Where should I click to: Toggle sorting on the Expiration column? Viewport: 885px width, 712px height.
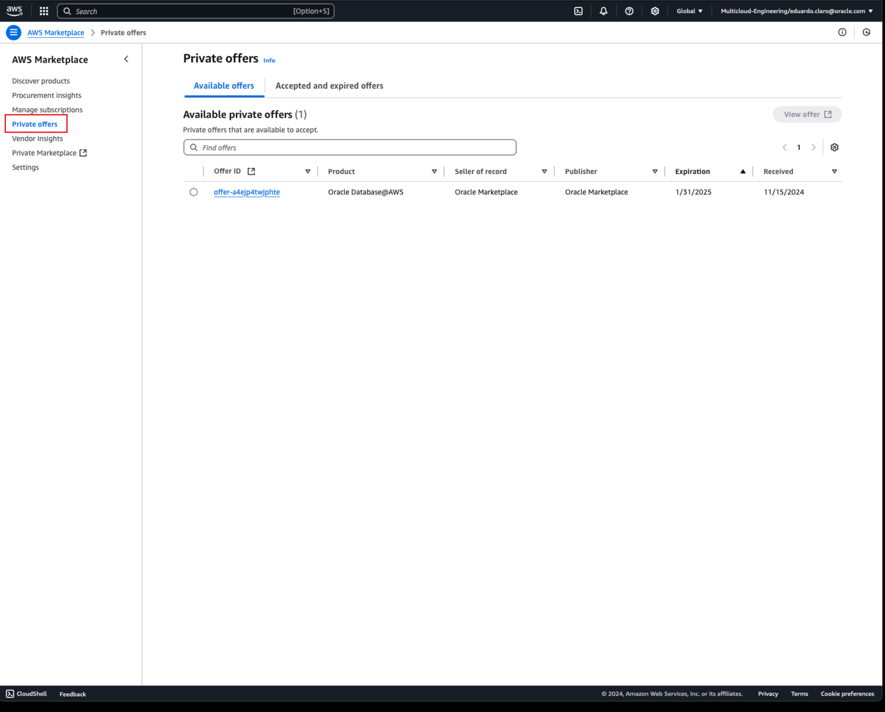743,171
